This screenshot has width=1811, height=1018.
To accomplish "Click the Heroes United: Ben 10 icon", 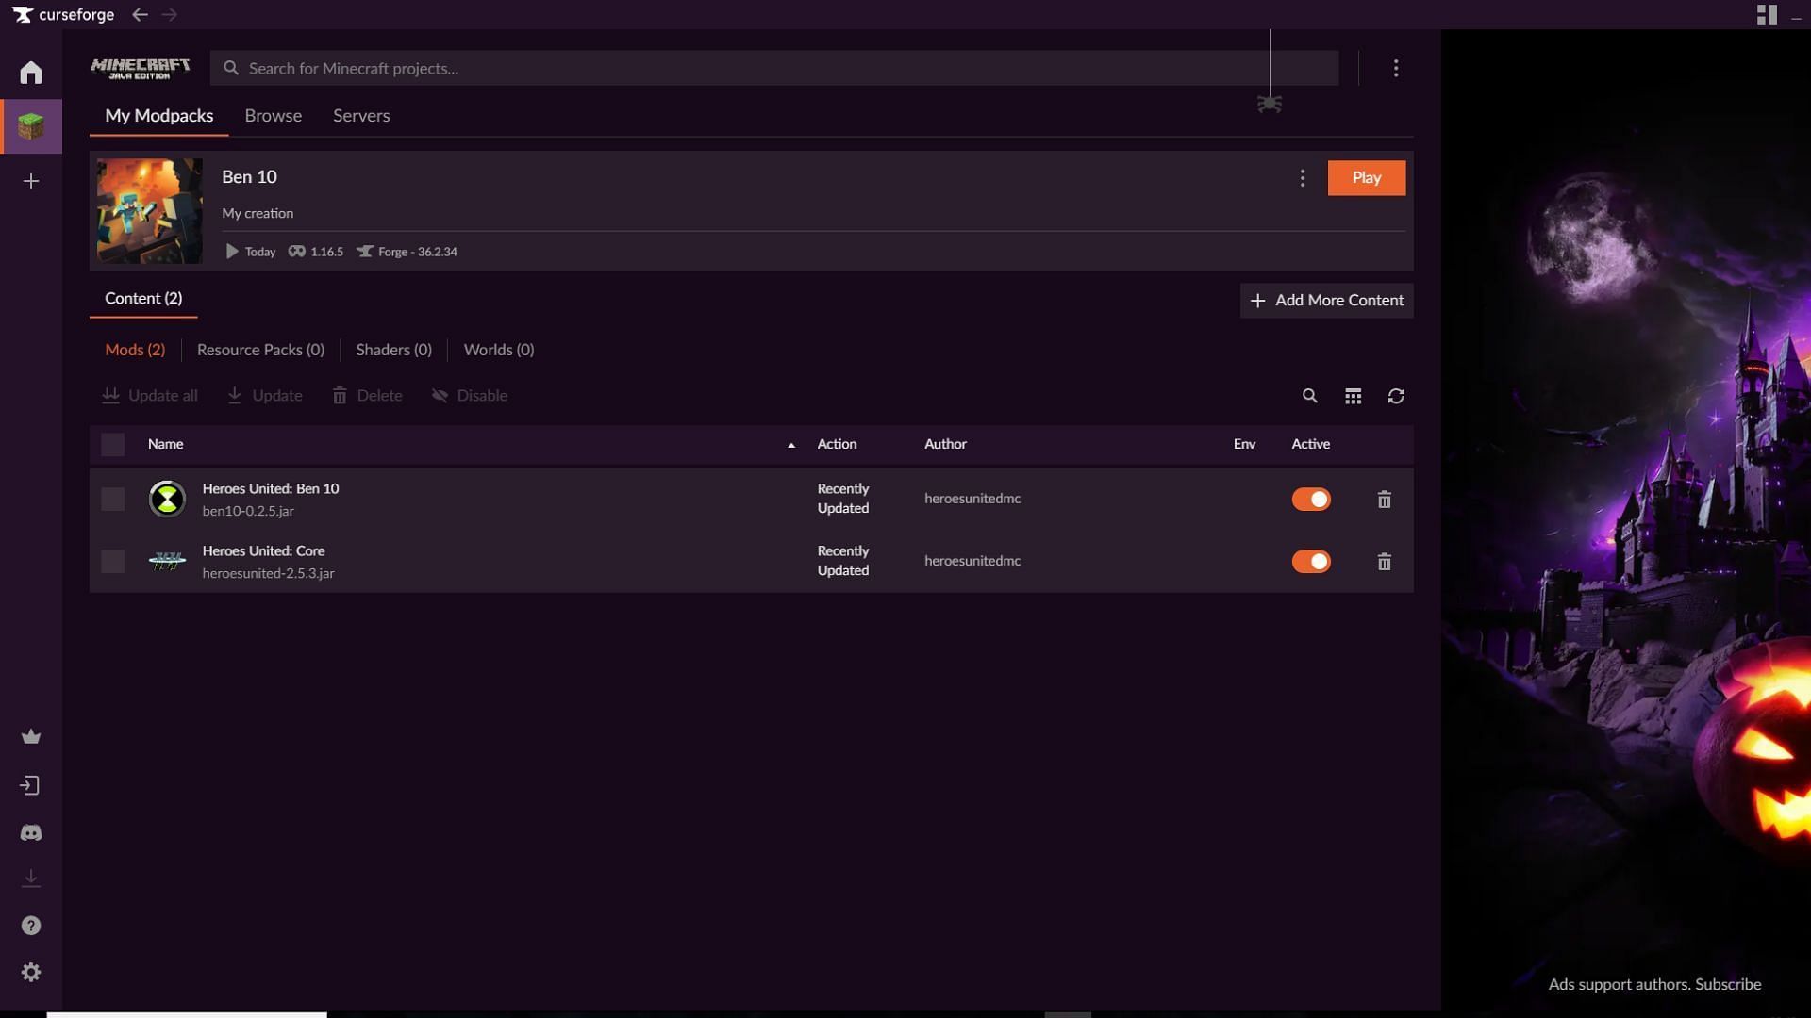I will (x=167, y=499).
